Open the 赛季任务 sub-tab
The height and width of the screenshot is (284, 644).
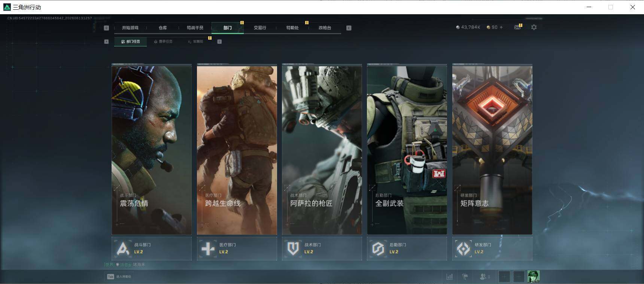163,42
